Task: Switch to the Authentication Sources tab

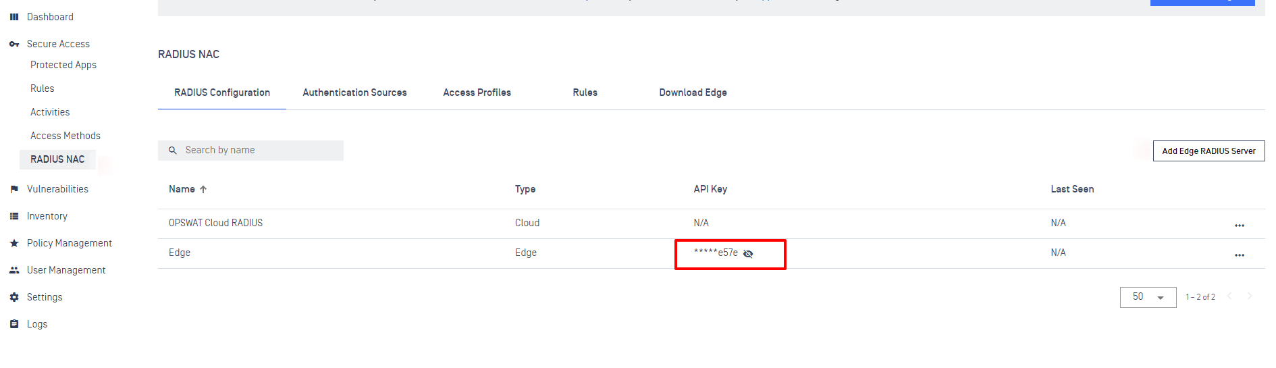Action: (354, 93)
